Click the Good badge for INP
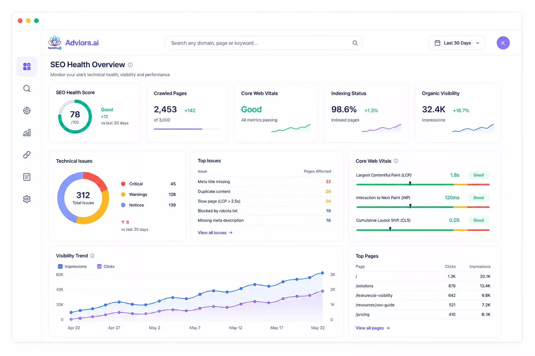Viewport: 535px width, 356px height. (x=479, y=198)
